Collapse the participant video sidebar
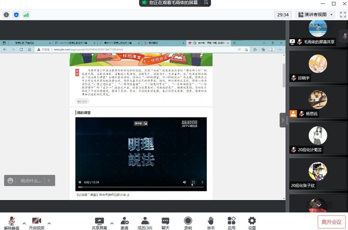348x230 pixels. 283,120
